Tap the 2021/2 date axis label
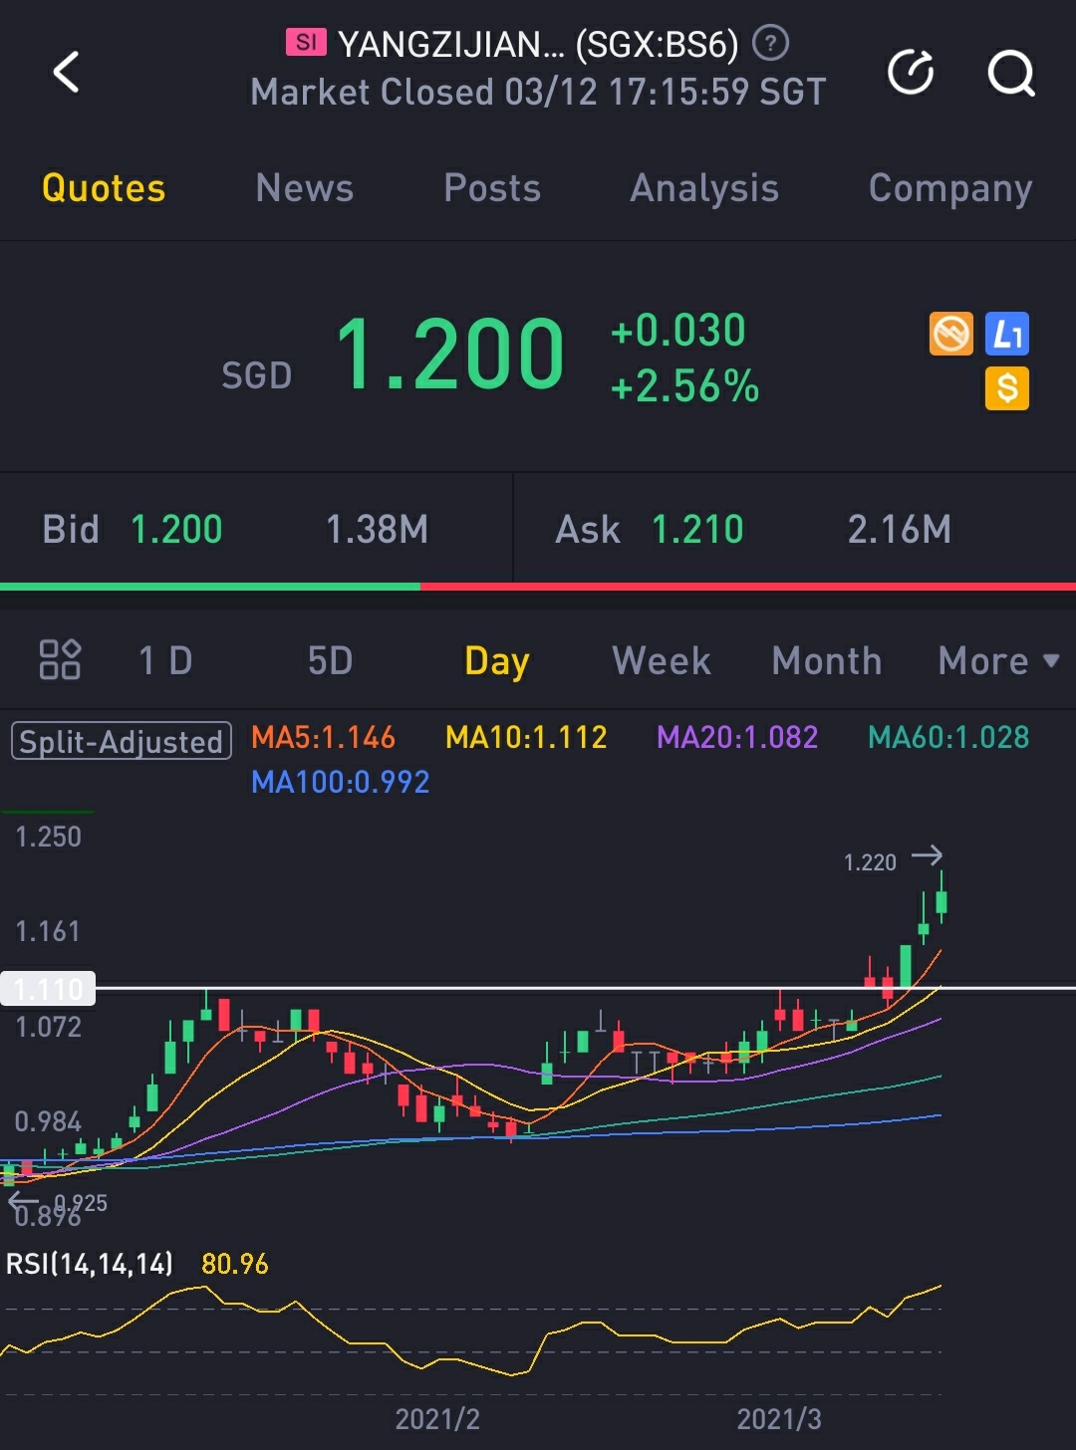Viewport: 1076px width, 1450px height. [437, 1419]
